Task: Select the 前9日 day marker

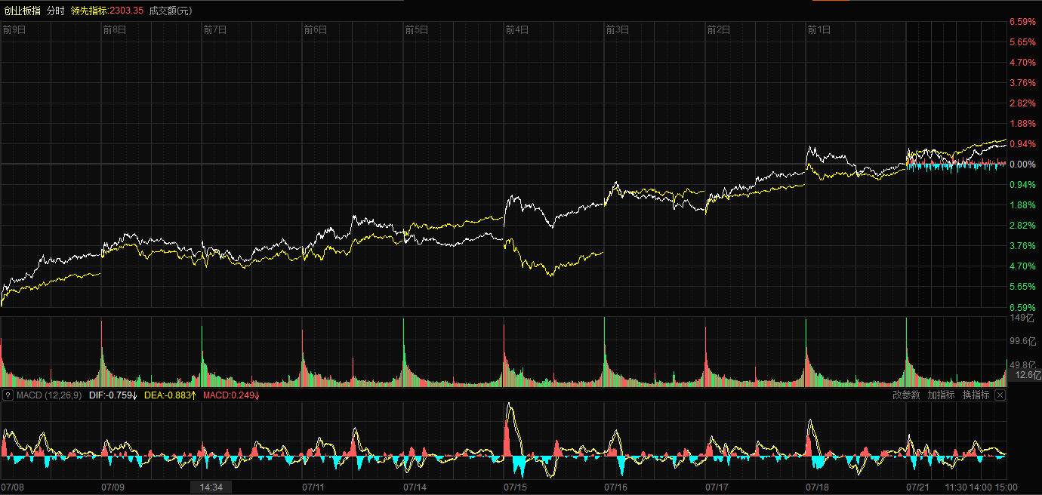Action: (14, 29)
